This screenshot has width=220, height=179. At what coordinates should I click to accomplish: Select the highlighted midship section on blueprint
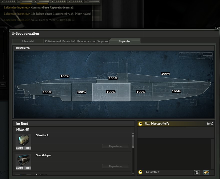click(x=111, y=92)
